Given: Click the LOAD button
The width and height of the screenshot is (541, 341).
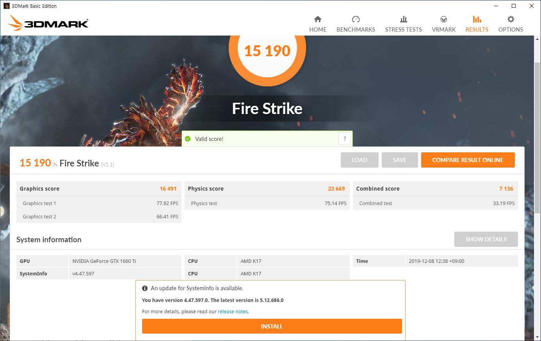Looking at the screenshot, I should (359, 160).
